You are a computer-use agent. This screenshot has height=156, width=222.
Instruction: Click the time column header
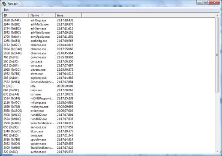[69, 15]
